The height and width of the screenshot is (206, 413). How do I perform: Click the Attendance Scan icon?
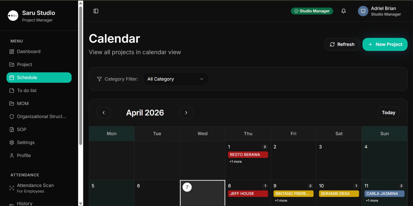12,188
